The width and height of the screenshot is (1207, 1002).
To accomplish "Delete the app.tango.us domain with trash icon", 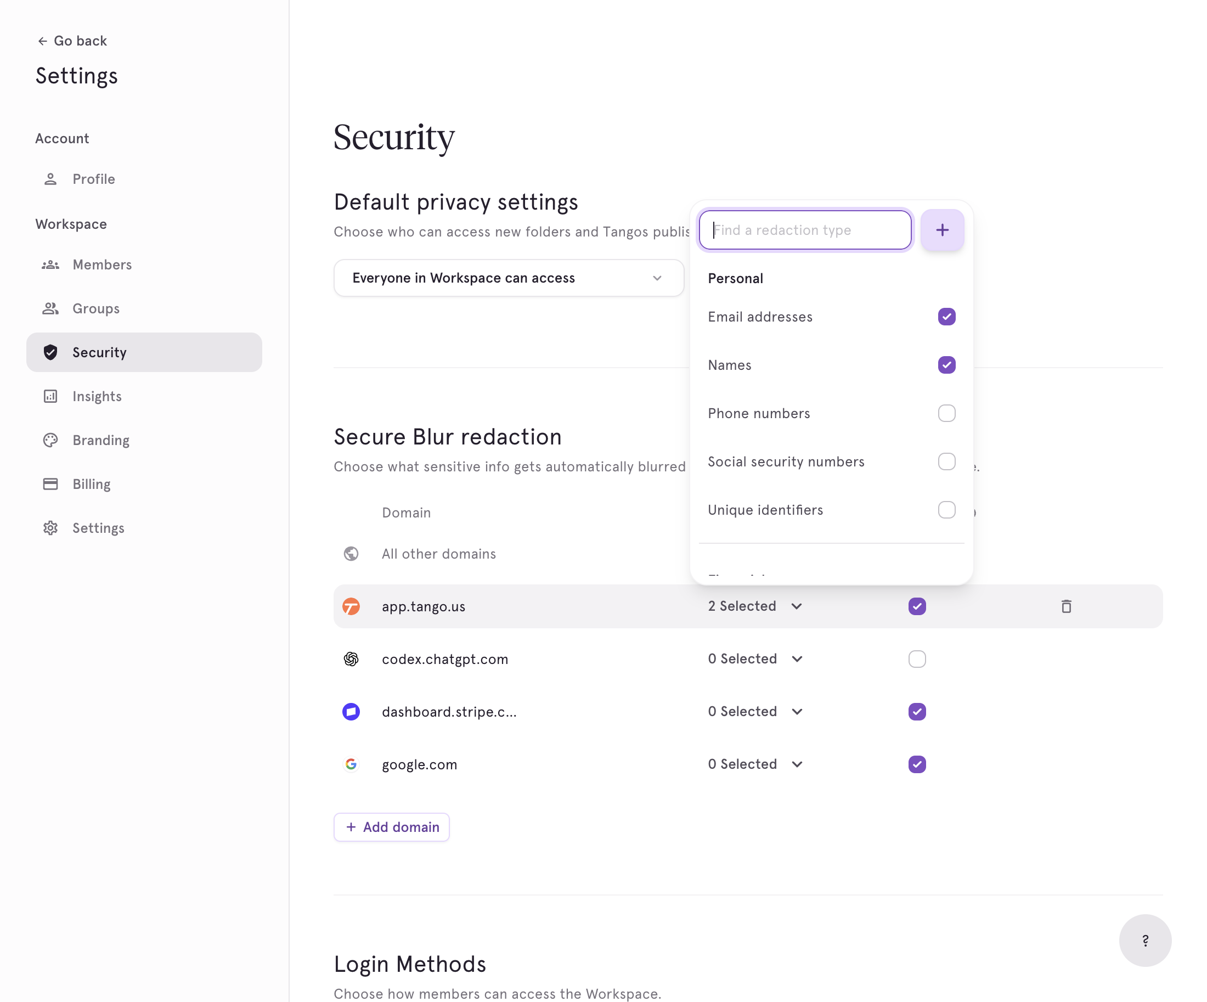I will point(1066,606).
